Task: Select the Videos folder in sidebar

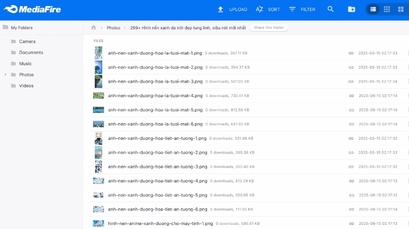Action: 26,86
